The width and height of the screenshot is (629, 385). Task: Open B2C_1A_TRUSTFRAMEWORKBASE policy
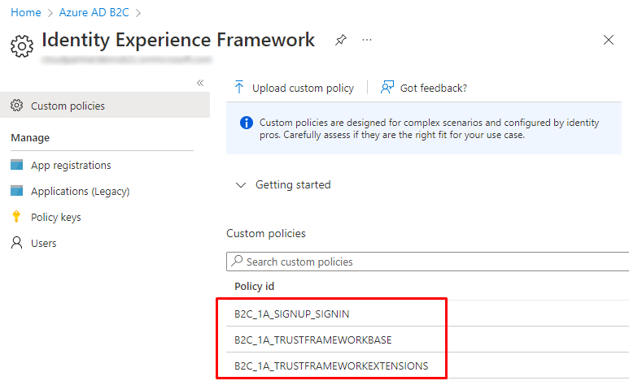click(x=313, y=339)
